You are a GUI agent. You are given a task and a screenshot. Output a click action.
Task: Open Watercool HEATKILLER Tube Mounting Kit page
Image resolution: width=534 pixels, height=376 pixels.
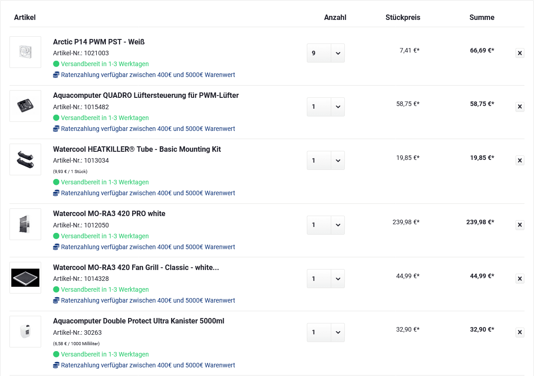pyautogui.click(x=137, y=149)
